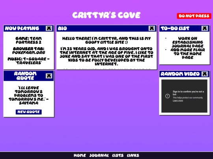This screenshot has height=159, width=213.
Task: Click the 'Game: Team Fortress 2' text
Action: click(x=29, y=40)
